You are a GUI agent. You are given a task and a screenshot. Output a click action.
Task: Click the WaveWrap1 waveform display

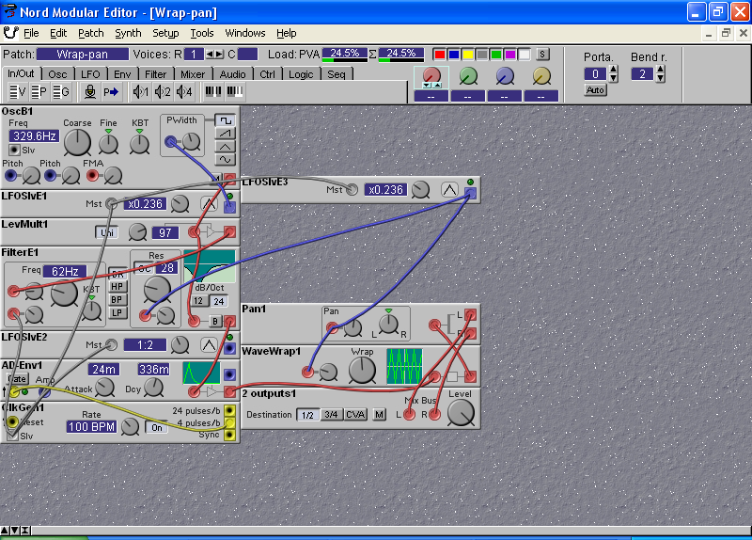click(404, 366)
